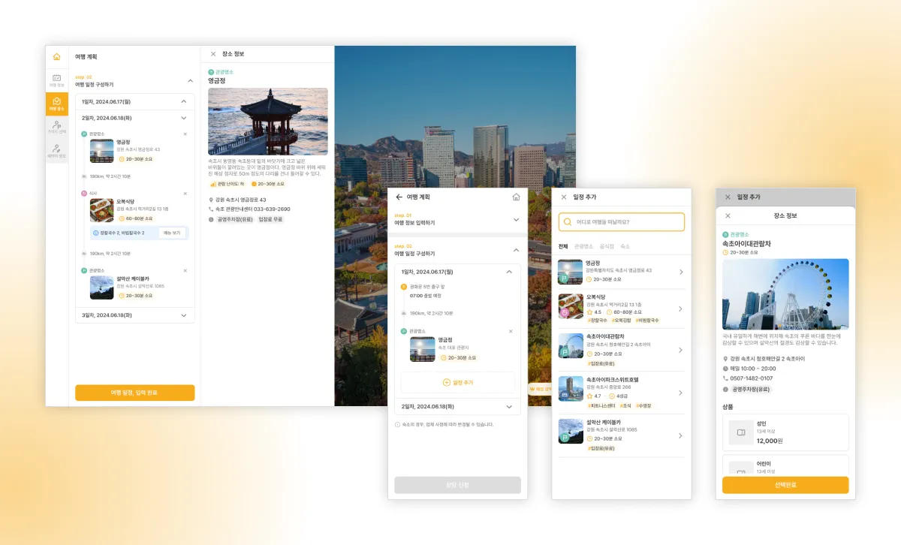Click 여행 일정, 입력 완료 button
The width and height of the screenshot is (901, 545).
134,393
